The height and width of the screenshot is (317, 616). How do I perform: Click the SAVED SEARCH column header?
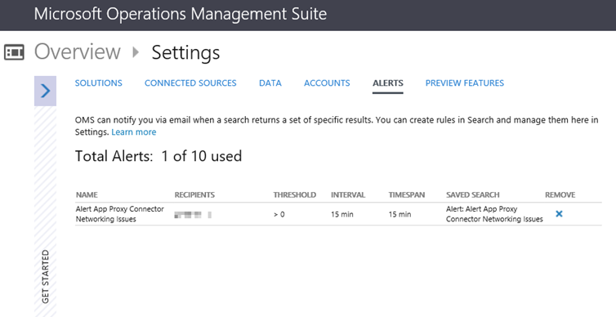click(472, 194)
